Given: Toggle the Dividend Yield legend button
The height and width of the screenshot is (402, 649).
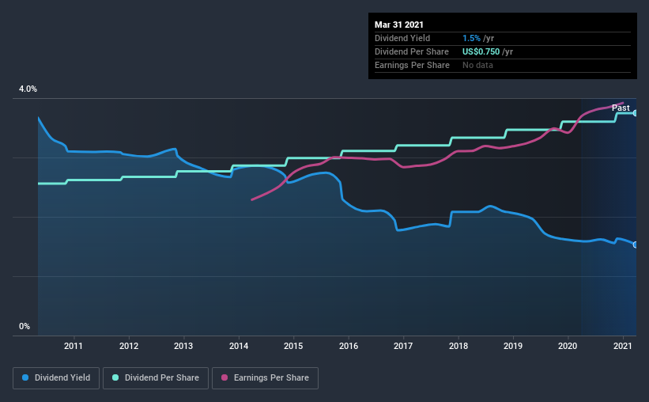Looking at the screenshot, I should (57, 378).
